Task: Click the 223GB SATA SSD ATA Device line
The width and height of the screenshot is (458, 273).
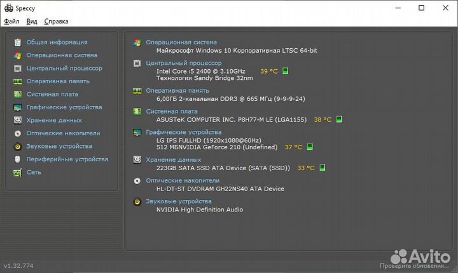Action: tap(223, 168)
